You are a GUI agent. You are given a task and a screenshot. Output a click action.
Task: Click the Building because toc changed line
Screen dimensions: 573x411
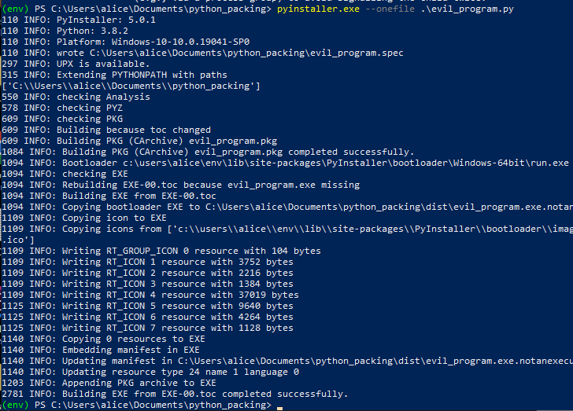(x=106, y=130)
